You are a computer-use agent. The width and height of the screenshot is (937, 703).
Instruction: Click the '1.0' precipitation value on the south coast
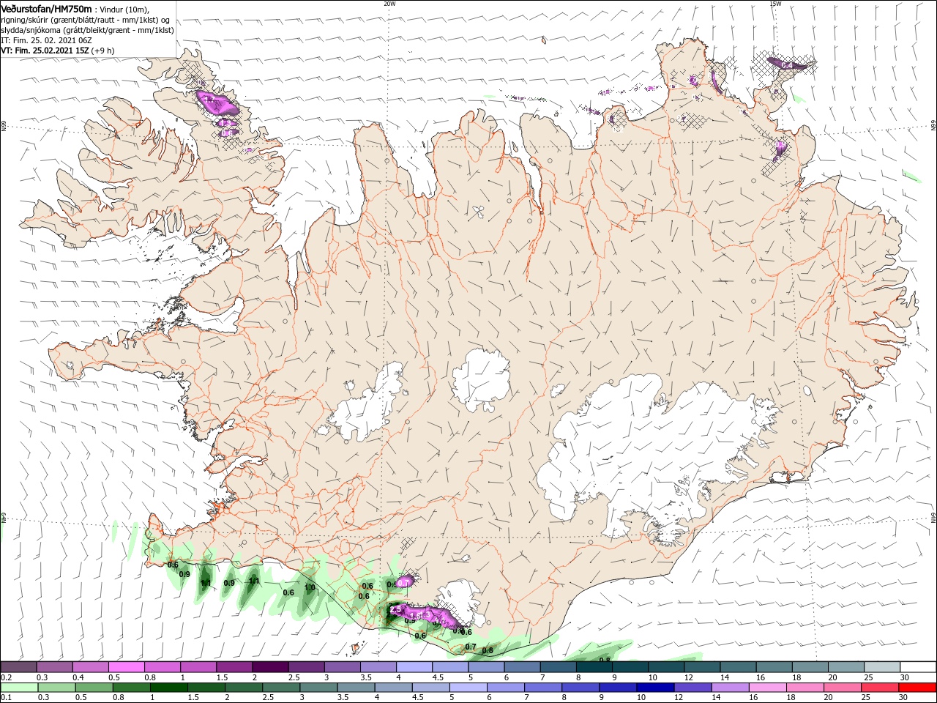click(310, 587)
